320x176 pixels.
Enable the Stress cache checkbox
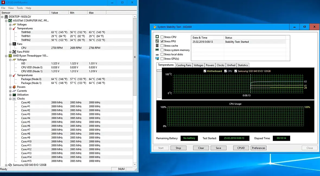(x=162, y=46)
